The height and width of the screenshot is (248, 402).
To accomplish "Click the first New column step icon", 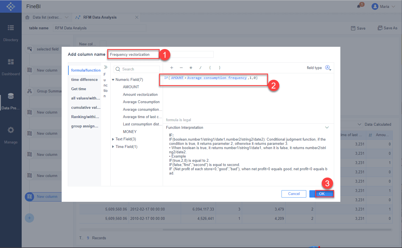I will [30, 70].
